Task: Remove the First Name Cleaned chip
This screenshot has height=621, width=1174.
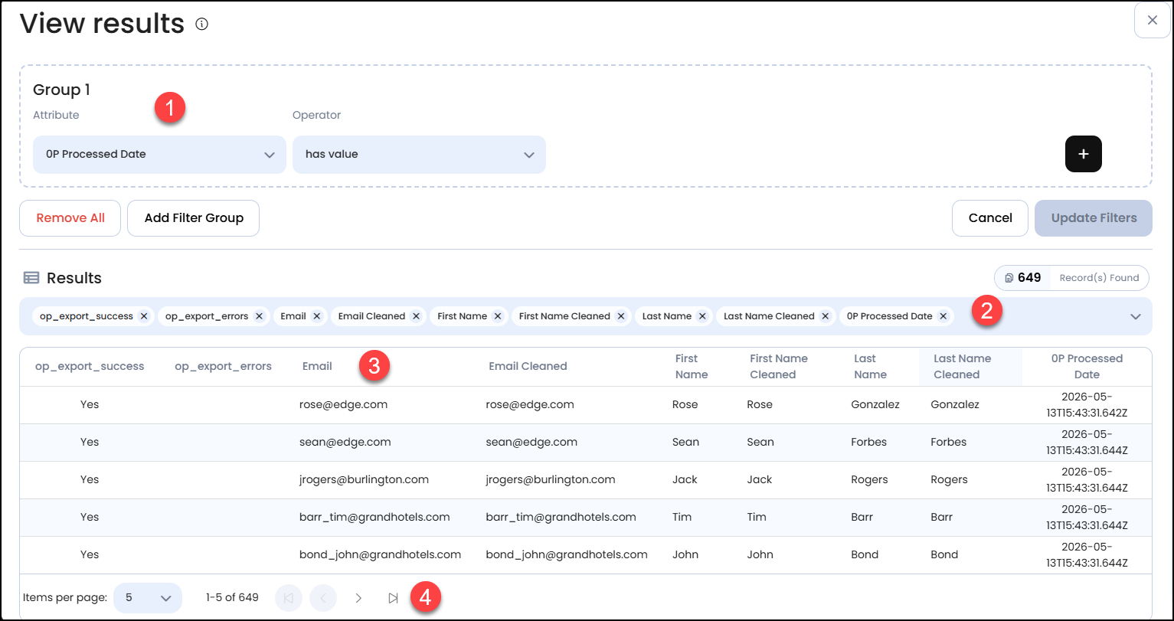Action: pos(621,316)
